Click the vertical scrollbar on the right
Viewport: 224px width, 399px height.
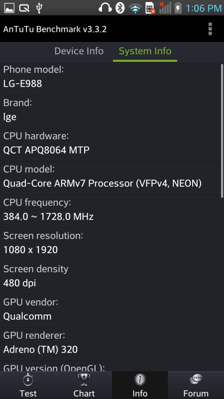coord(222,130)
